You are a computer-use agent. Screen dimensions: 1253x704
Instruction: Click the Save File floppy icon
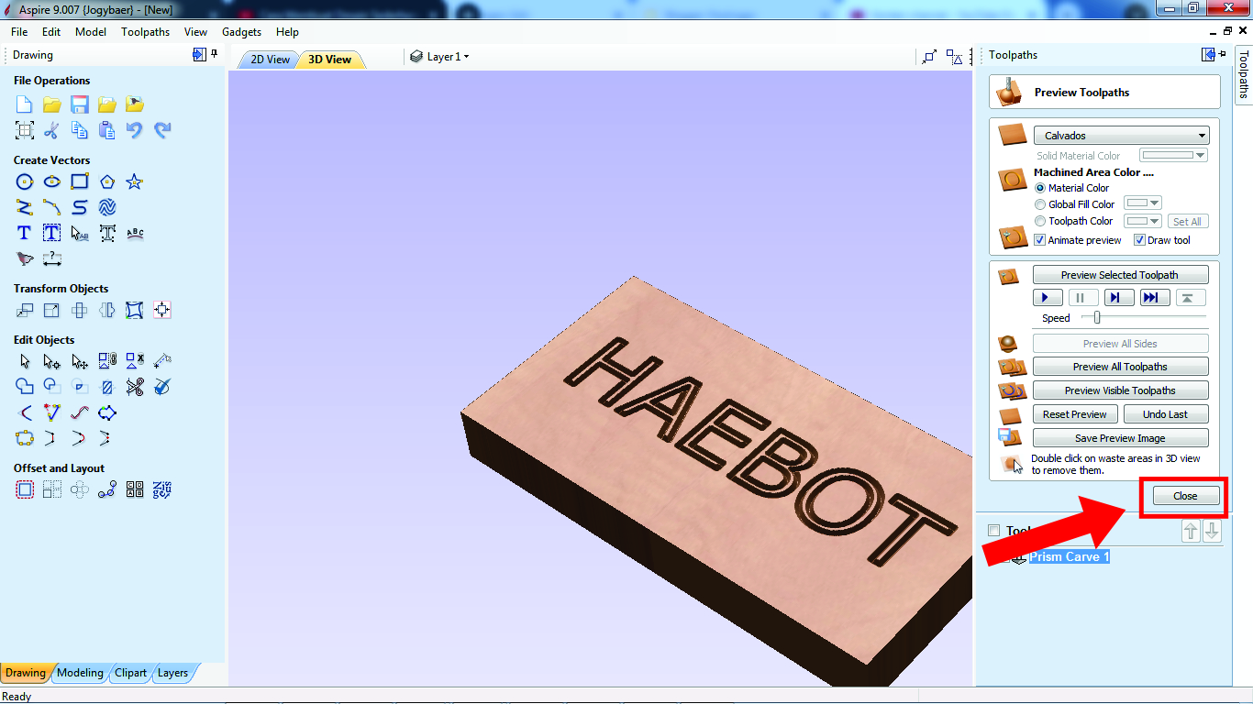tap(80, 104)
